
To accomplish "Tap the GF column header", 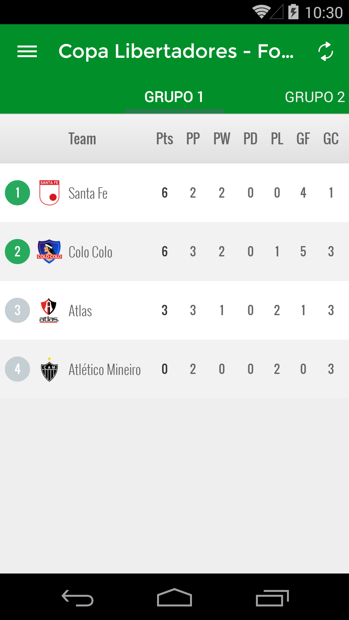I will [303, 139].
